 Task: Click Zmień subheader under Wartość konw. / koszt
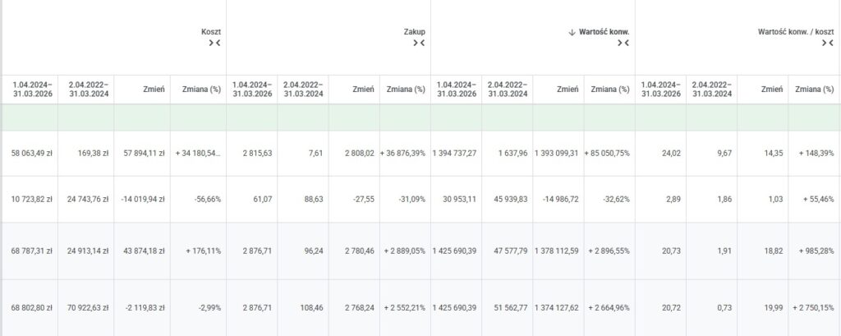click(771, 89)
